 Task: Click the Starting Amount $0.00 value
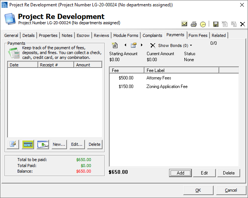[114, 60]
